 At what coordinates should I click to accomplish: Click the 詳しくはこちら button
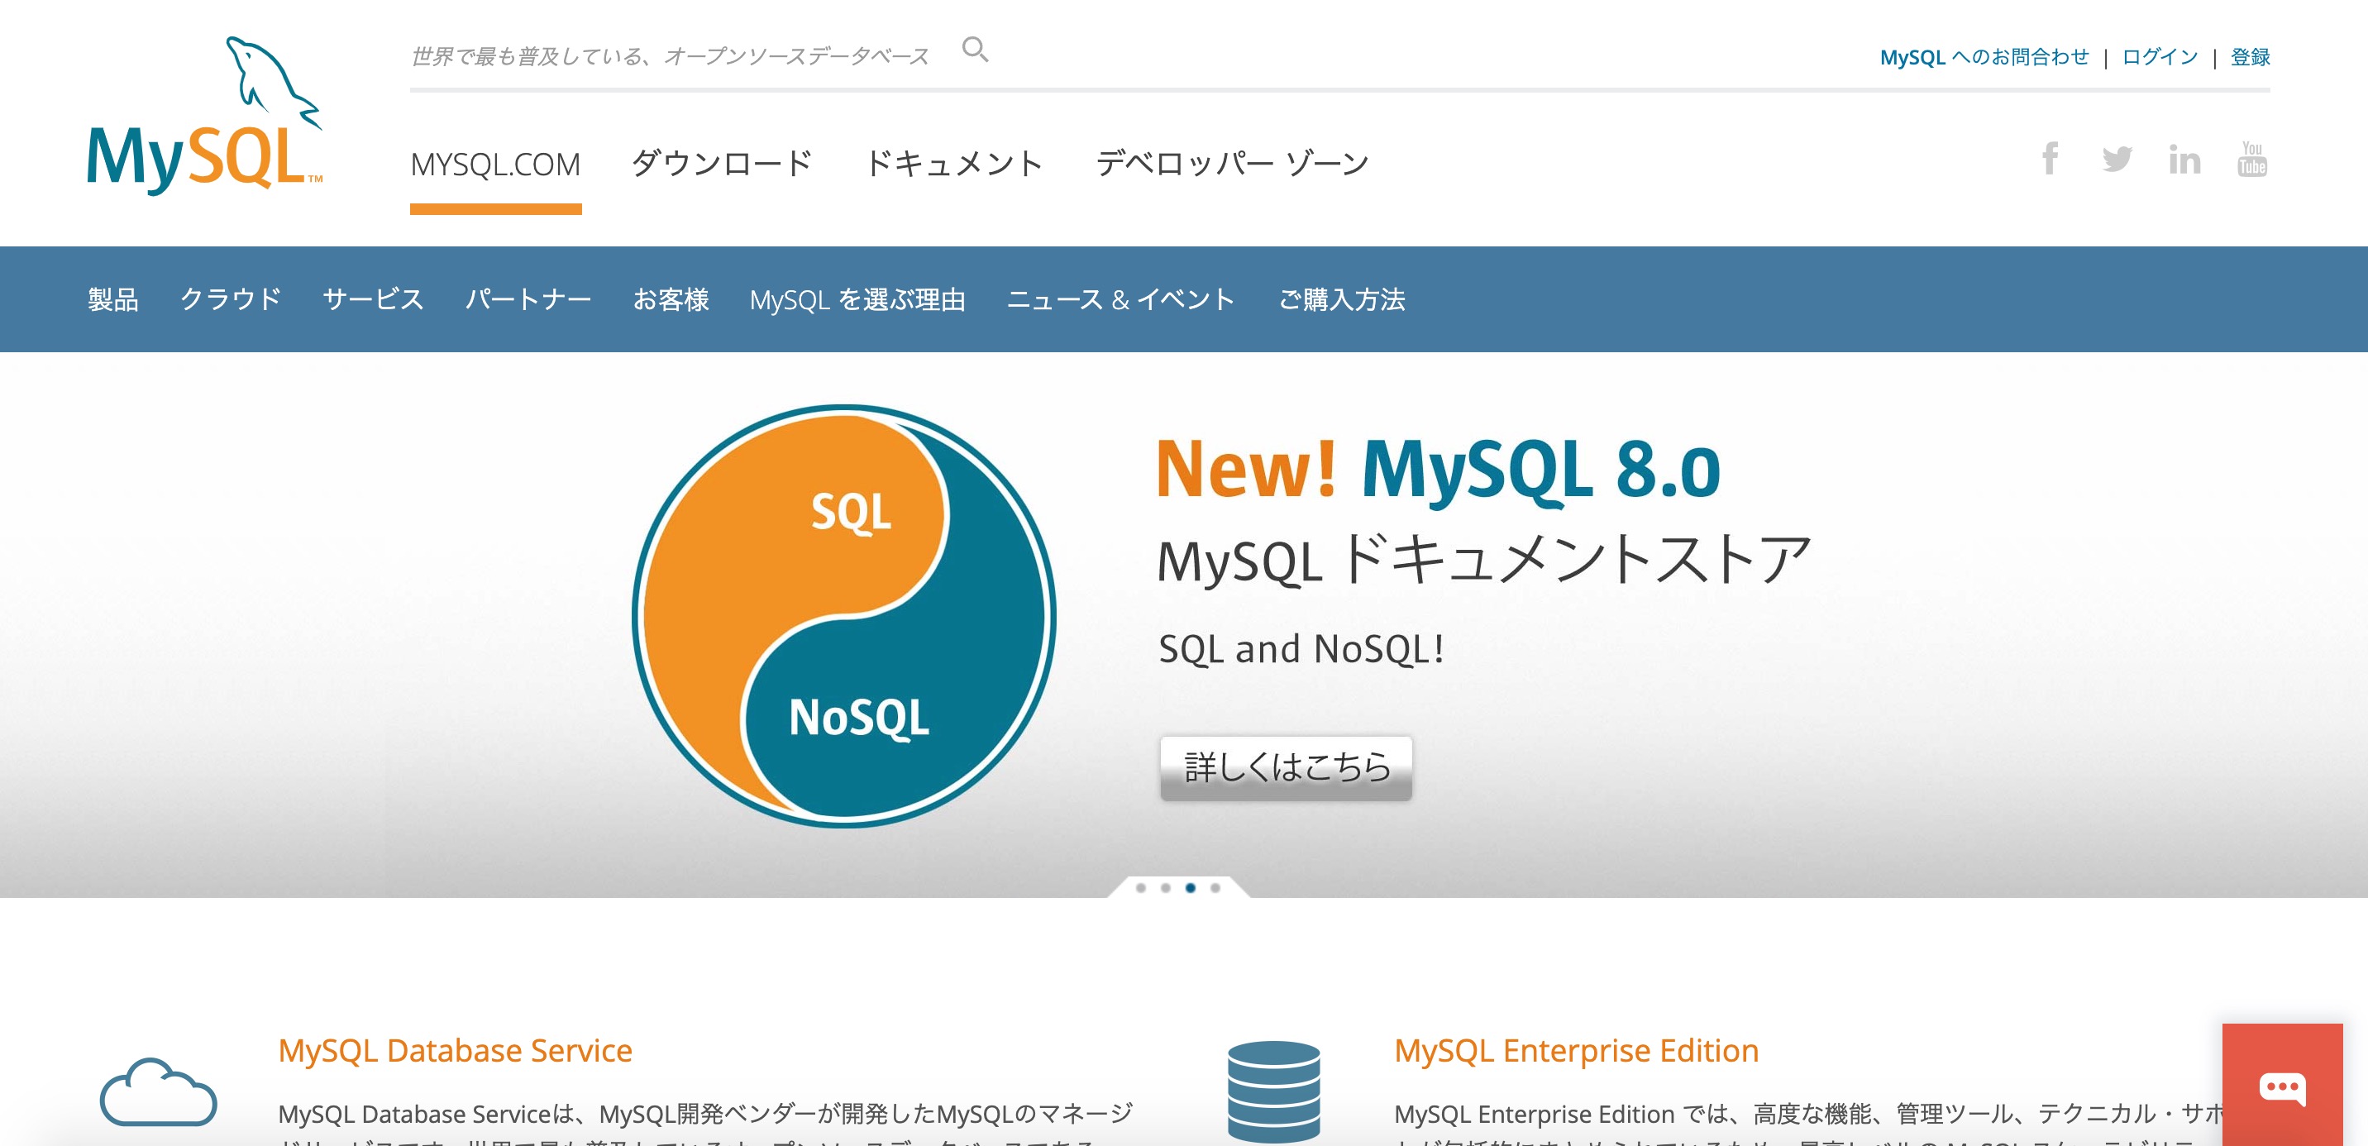(x=1286, y=767)
